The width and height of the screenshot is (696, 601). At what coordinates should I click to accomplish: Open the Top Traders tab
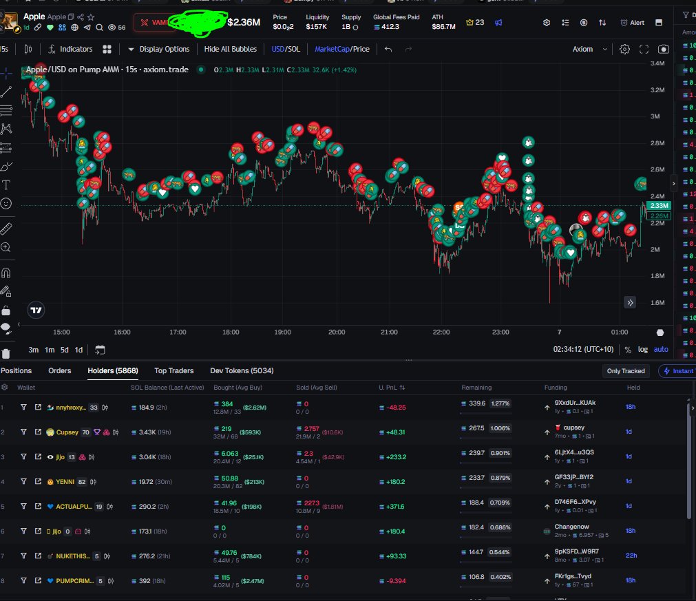(174, 370)
